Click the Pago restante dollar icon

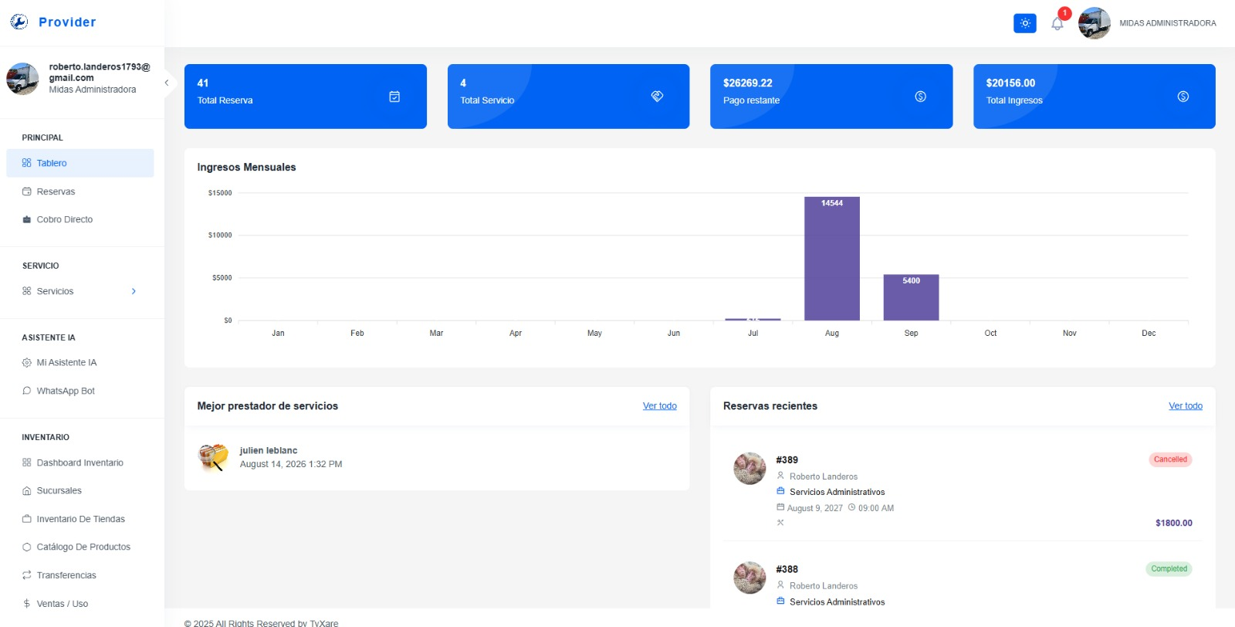click(x=920, y=97)
